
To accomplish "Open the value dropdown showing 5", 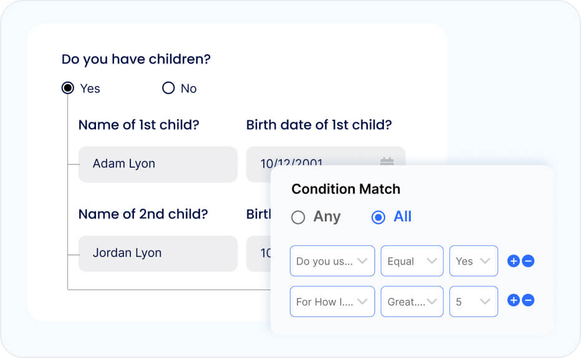I will 474,301.
